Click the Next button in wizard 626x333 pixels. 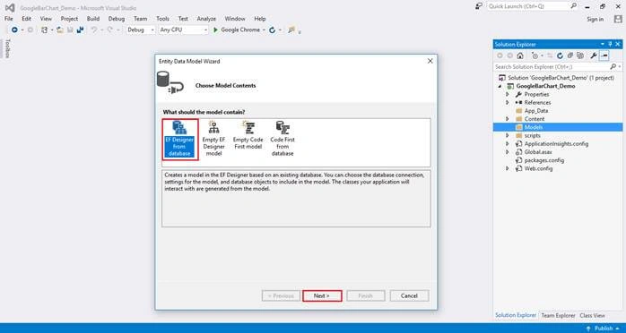[322, 296]
